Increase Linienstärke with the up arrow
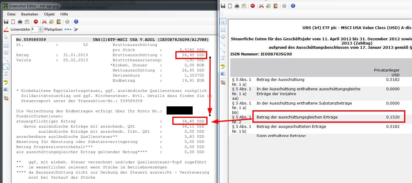The image size is (412, 183). [x=41, y=28]
